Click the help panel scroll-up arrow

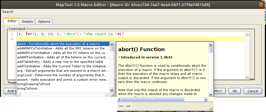tap(211, 45)
